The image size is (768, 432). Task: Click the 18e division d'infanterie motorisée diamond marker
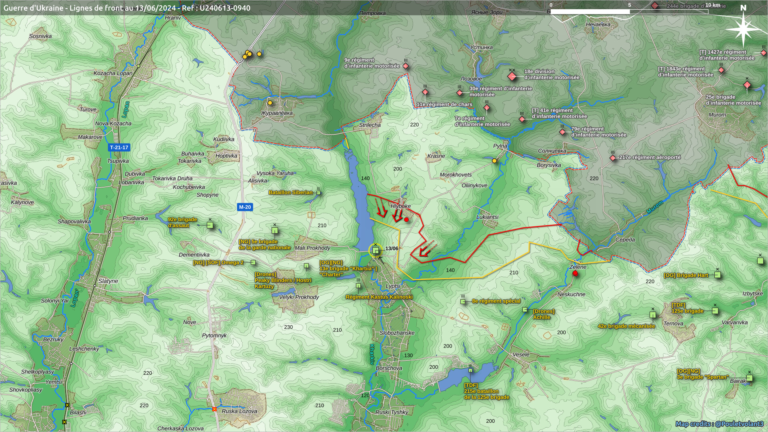(512, 77)
